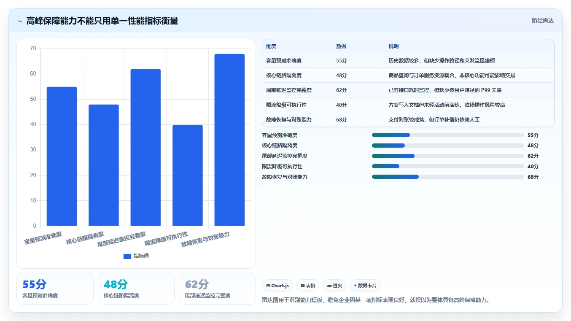Click the 表格 chip
This screenshot has width=571, height=321.
click(308, 286)
